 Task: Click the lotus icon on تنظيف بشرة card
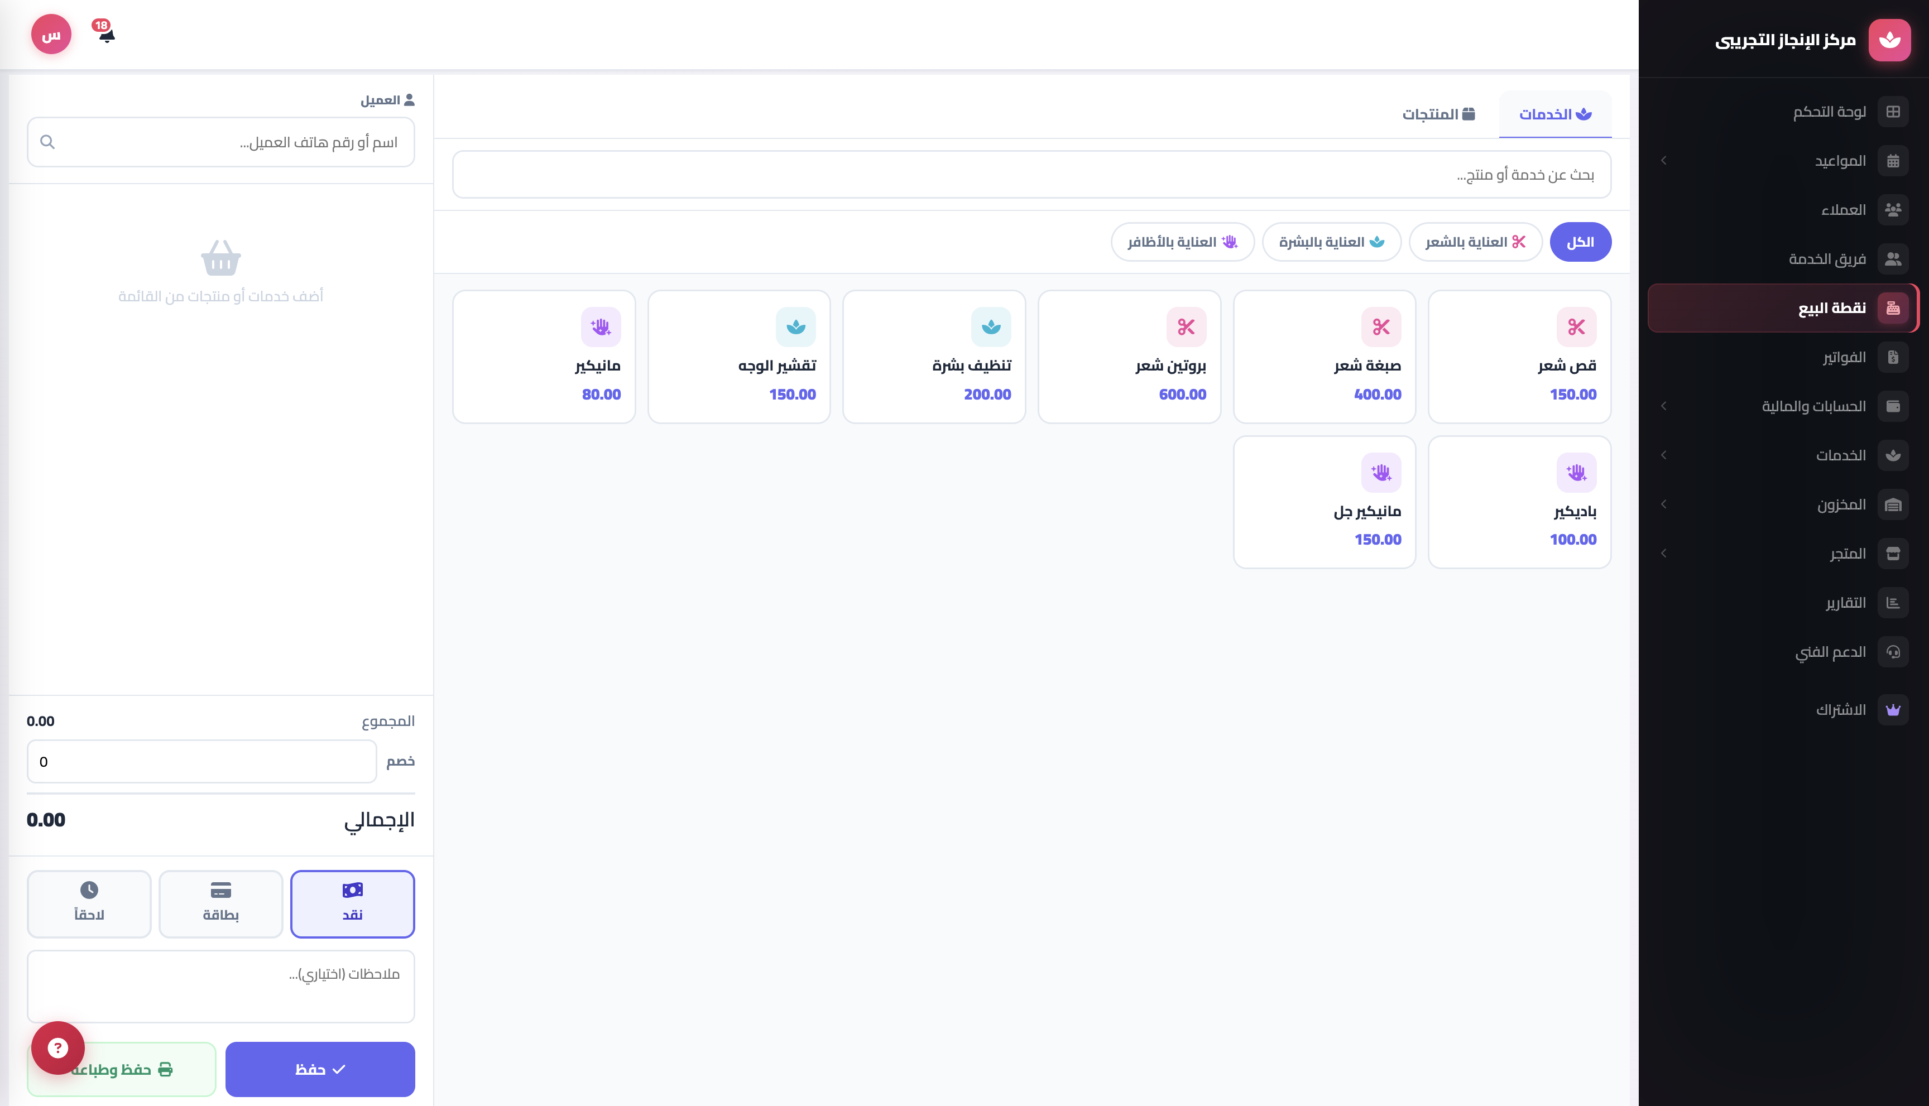[x=991, y=326]
